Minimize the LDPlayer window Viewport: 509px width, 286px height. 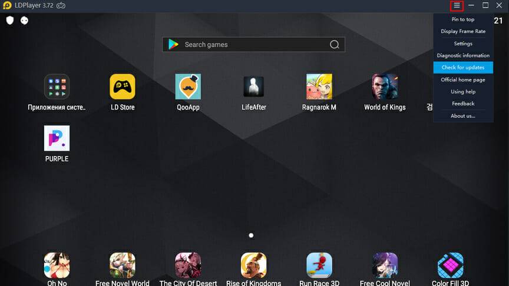click(x=471, y=5)
